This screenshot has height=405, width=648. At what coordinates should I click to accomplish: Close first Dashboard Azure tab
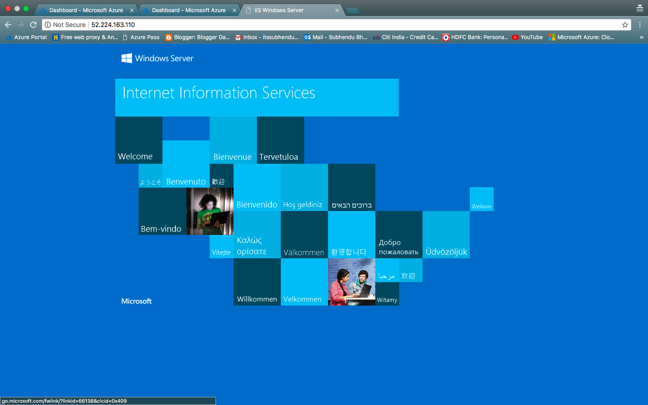tap(132, 10)
